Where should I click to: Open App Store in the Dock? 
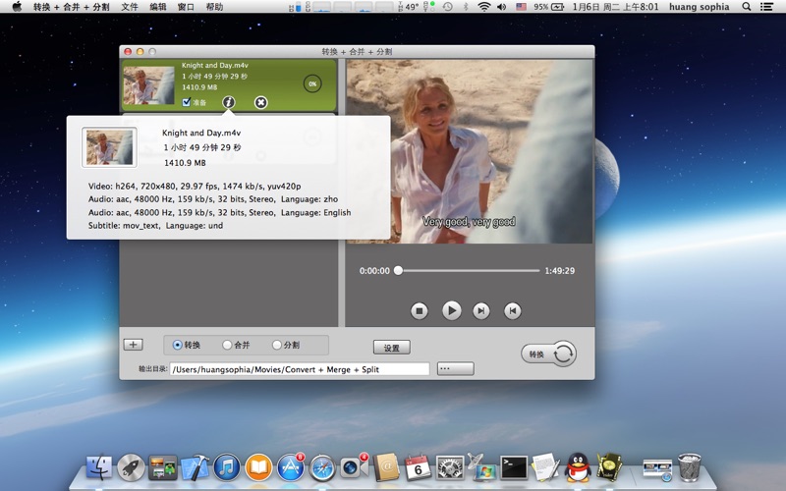(x=291, y=467)
